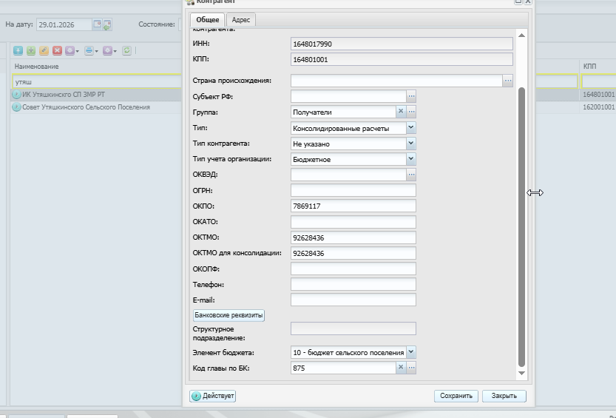Click status icon of Совет Утяшкинского row
The width and height of the screenshot is (616, 418).
click(x=16, y=107)
